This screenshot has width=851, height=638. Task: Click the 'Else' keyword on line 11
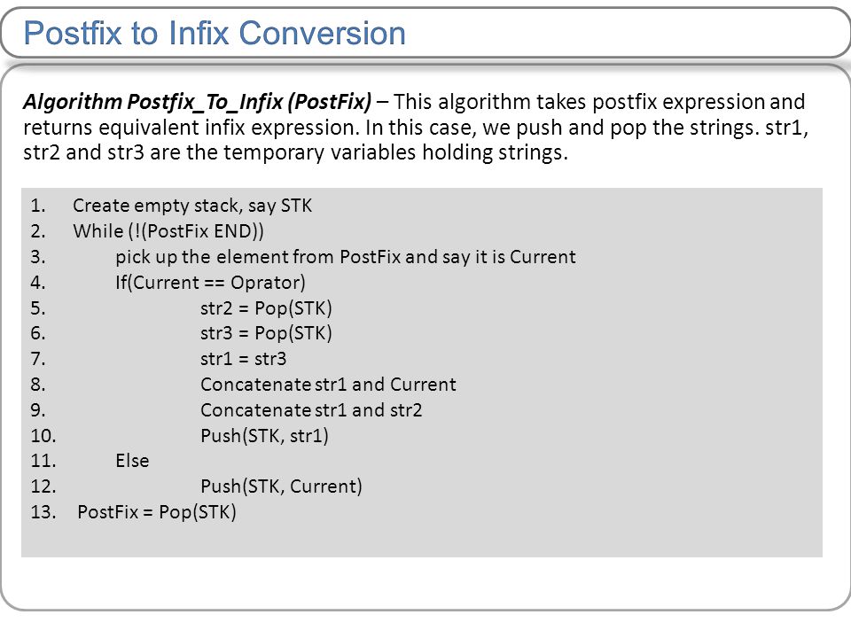132,461
